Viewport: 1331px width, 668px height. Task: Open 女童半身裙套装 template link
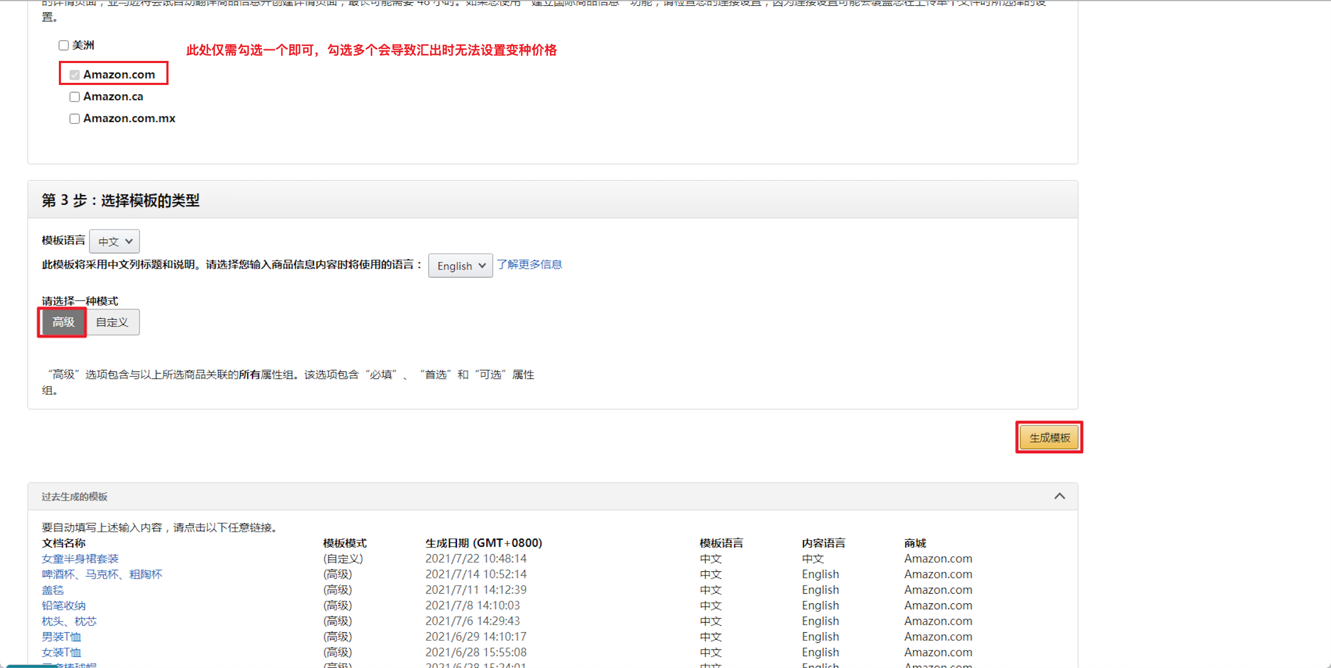pos(80,558)
